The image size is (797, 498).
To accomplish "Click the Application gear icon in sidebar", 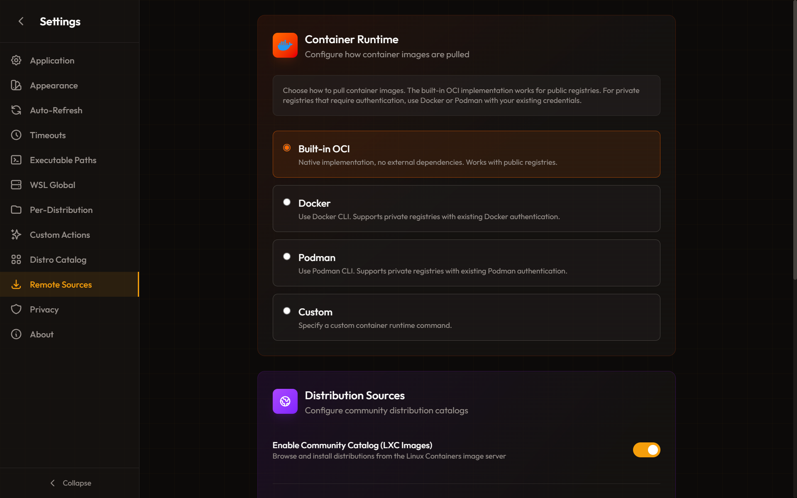I will click(16, 61).
